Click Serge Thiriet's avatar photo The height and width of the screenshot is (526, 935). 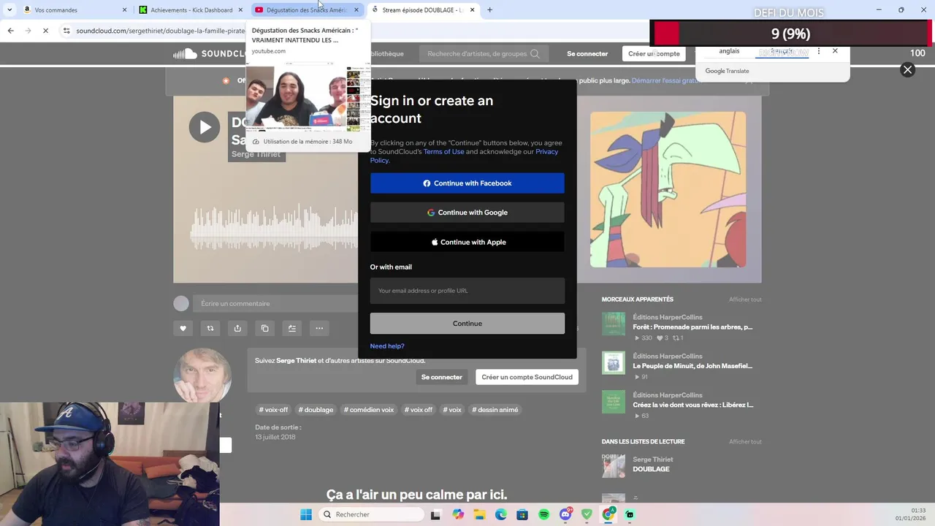pyautogui.click(x=202, y=377)
